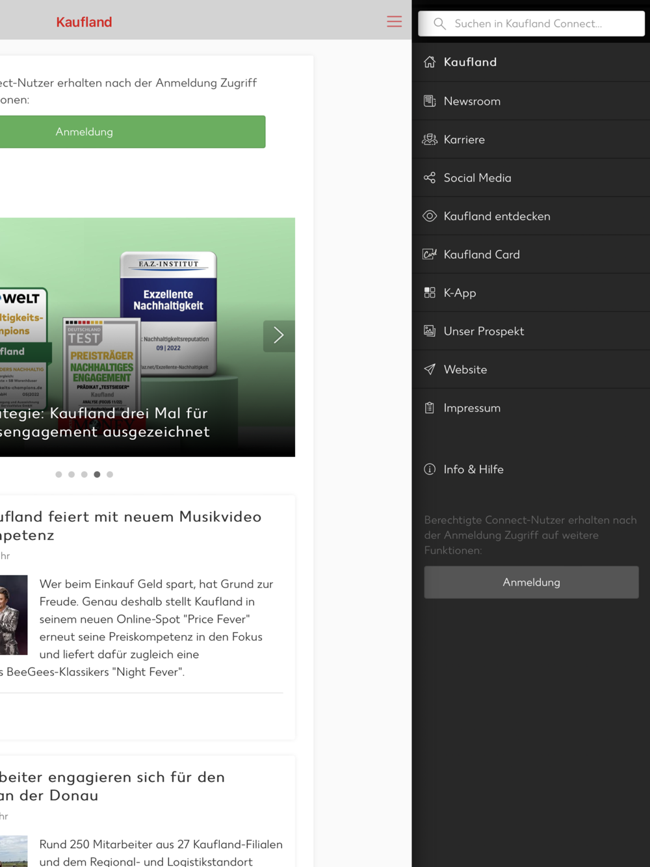The width and height of the screenshot is (650, 867).
Task: Tap the red hamburger menu icon
Action: (x=394, y=21)
